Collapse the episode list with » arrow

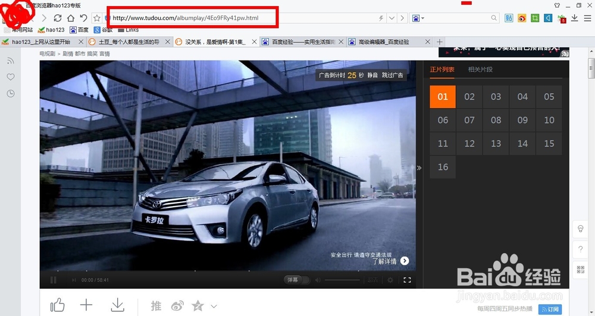[419, 168]
